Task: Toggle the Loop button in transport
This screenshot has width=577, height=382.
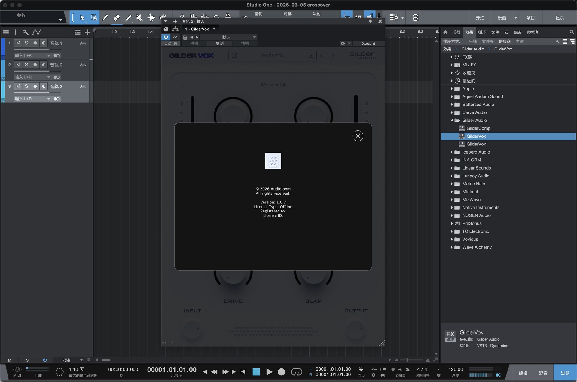Action: [x=296, y=372]
